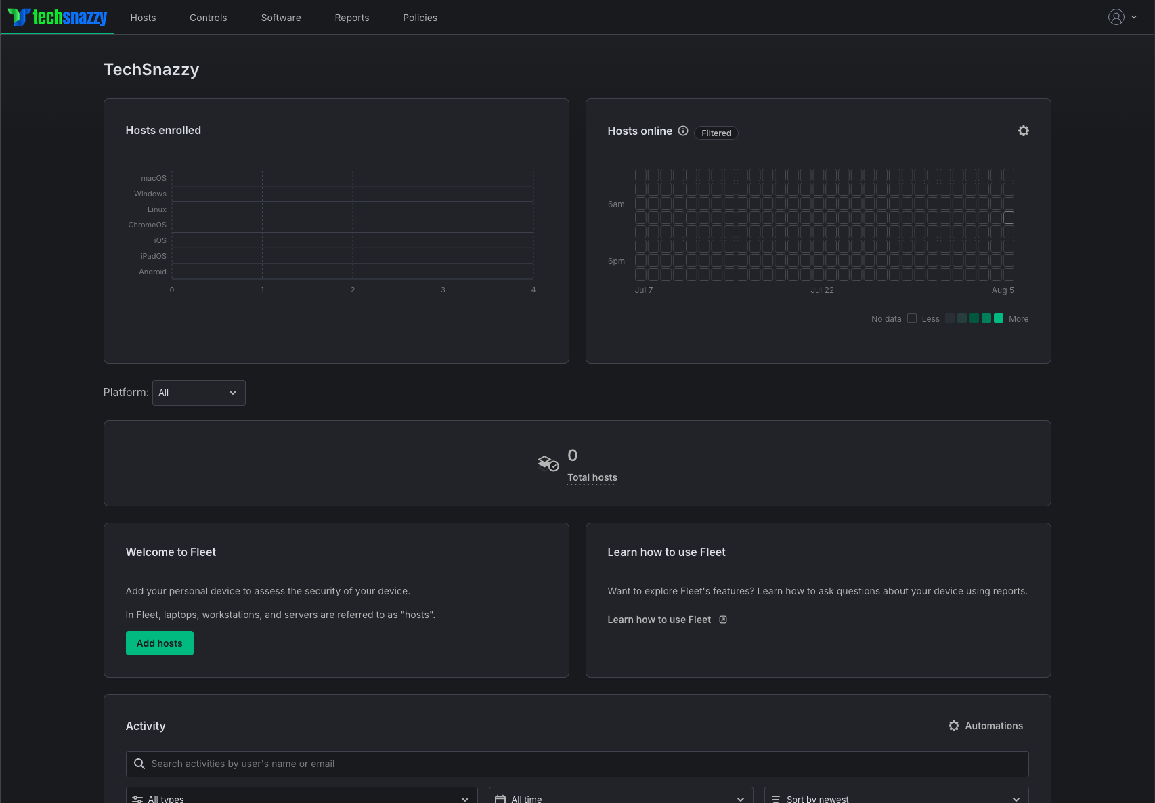Screen dimensions: 1155x803
Task: Open the All time date dropdown
Action: (621, 796)
